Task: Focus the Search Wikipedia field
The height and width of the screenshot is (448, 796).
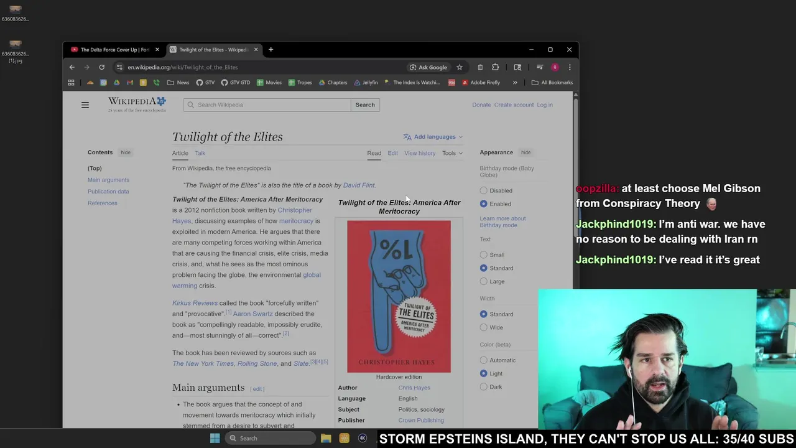Action: click(267, 105)
